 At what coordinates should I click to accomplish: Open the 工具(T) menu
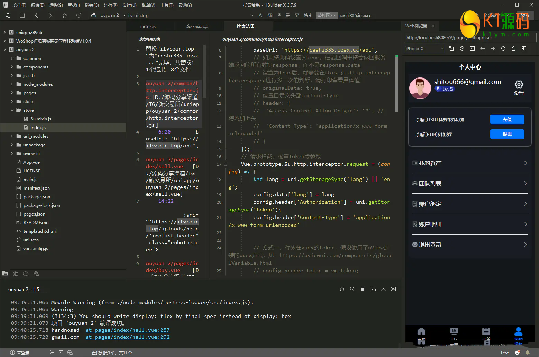click(x=167, y=5)
